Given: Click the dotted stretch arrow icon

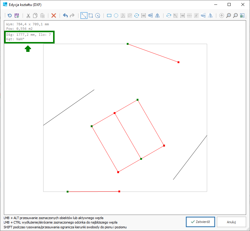Looking at the screenshot, I should coord(183,15).
